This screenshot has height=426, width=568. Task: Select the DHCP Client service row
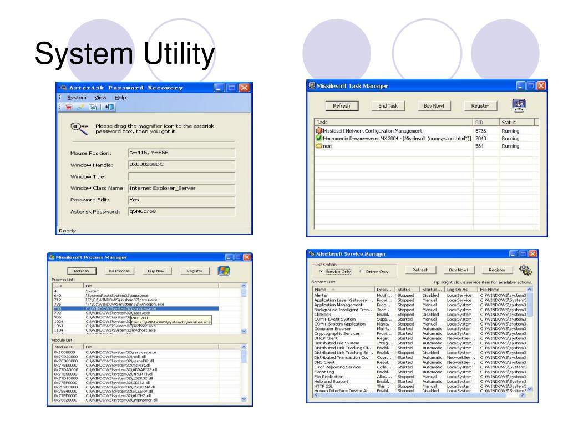pos(419,338)
